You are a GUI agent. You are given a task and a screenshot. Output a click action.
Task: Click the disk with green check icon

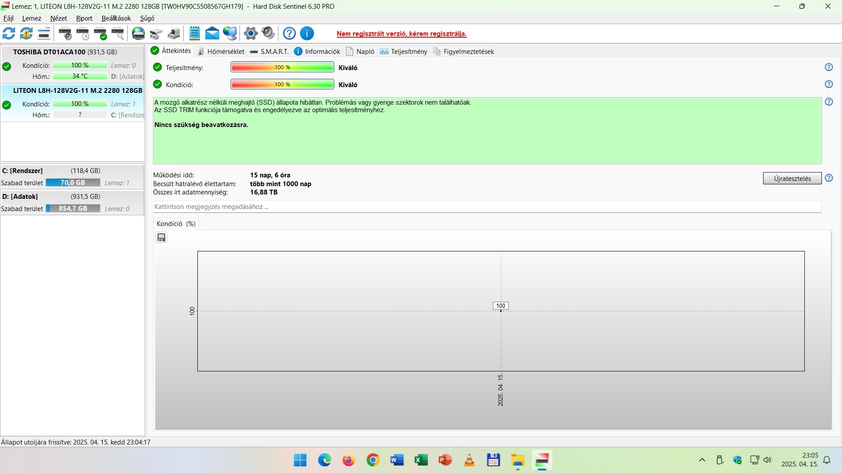point(100,33)
